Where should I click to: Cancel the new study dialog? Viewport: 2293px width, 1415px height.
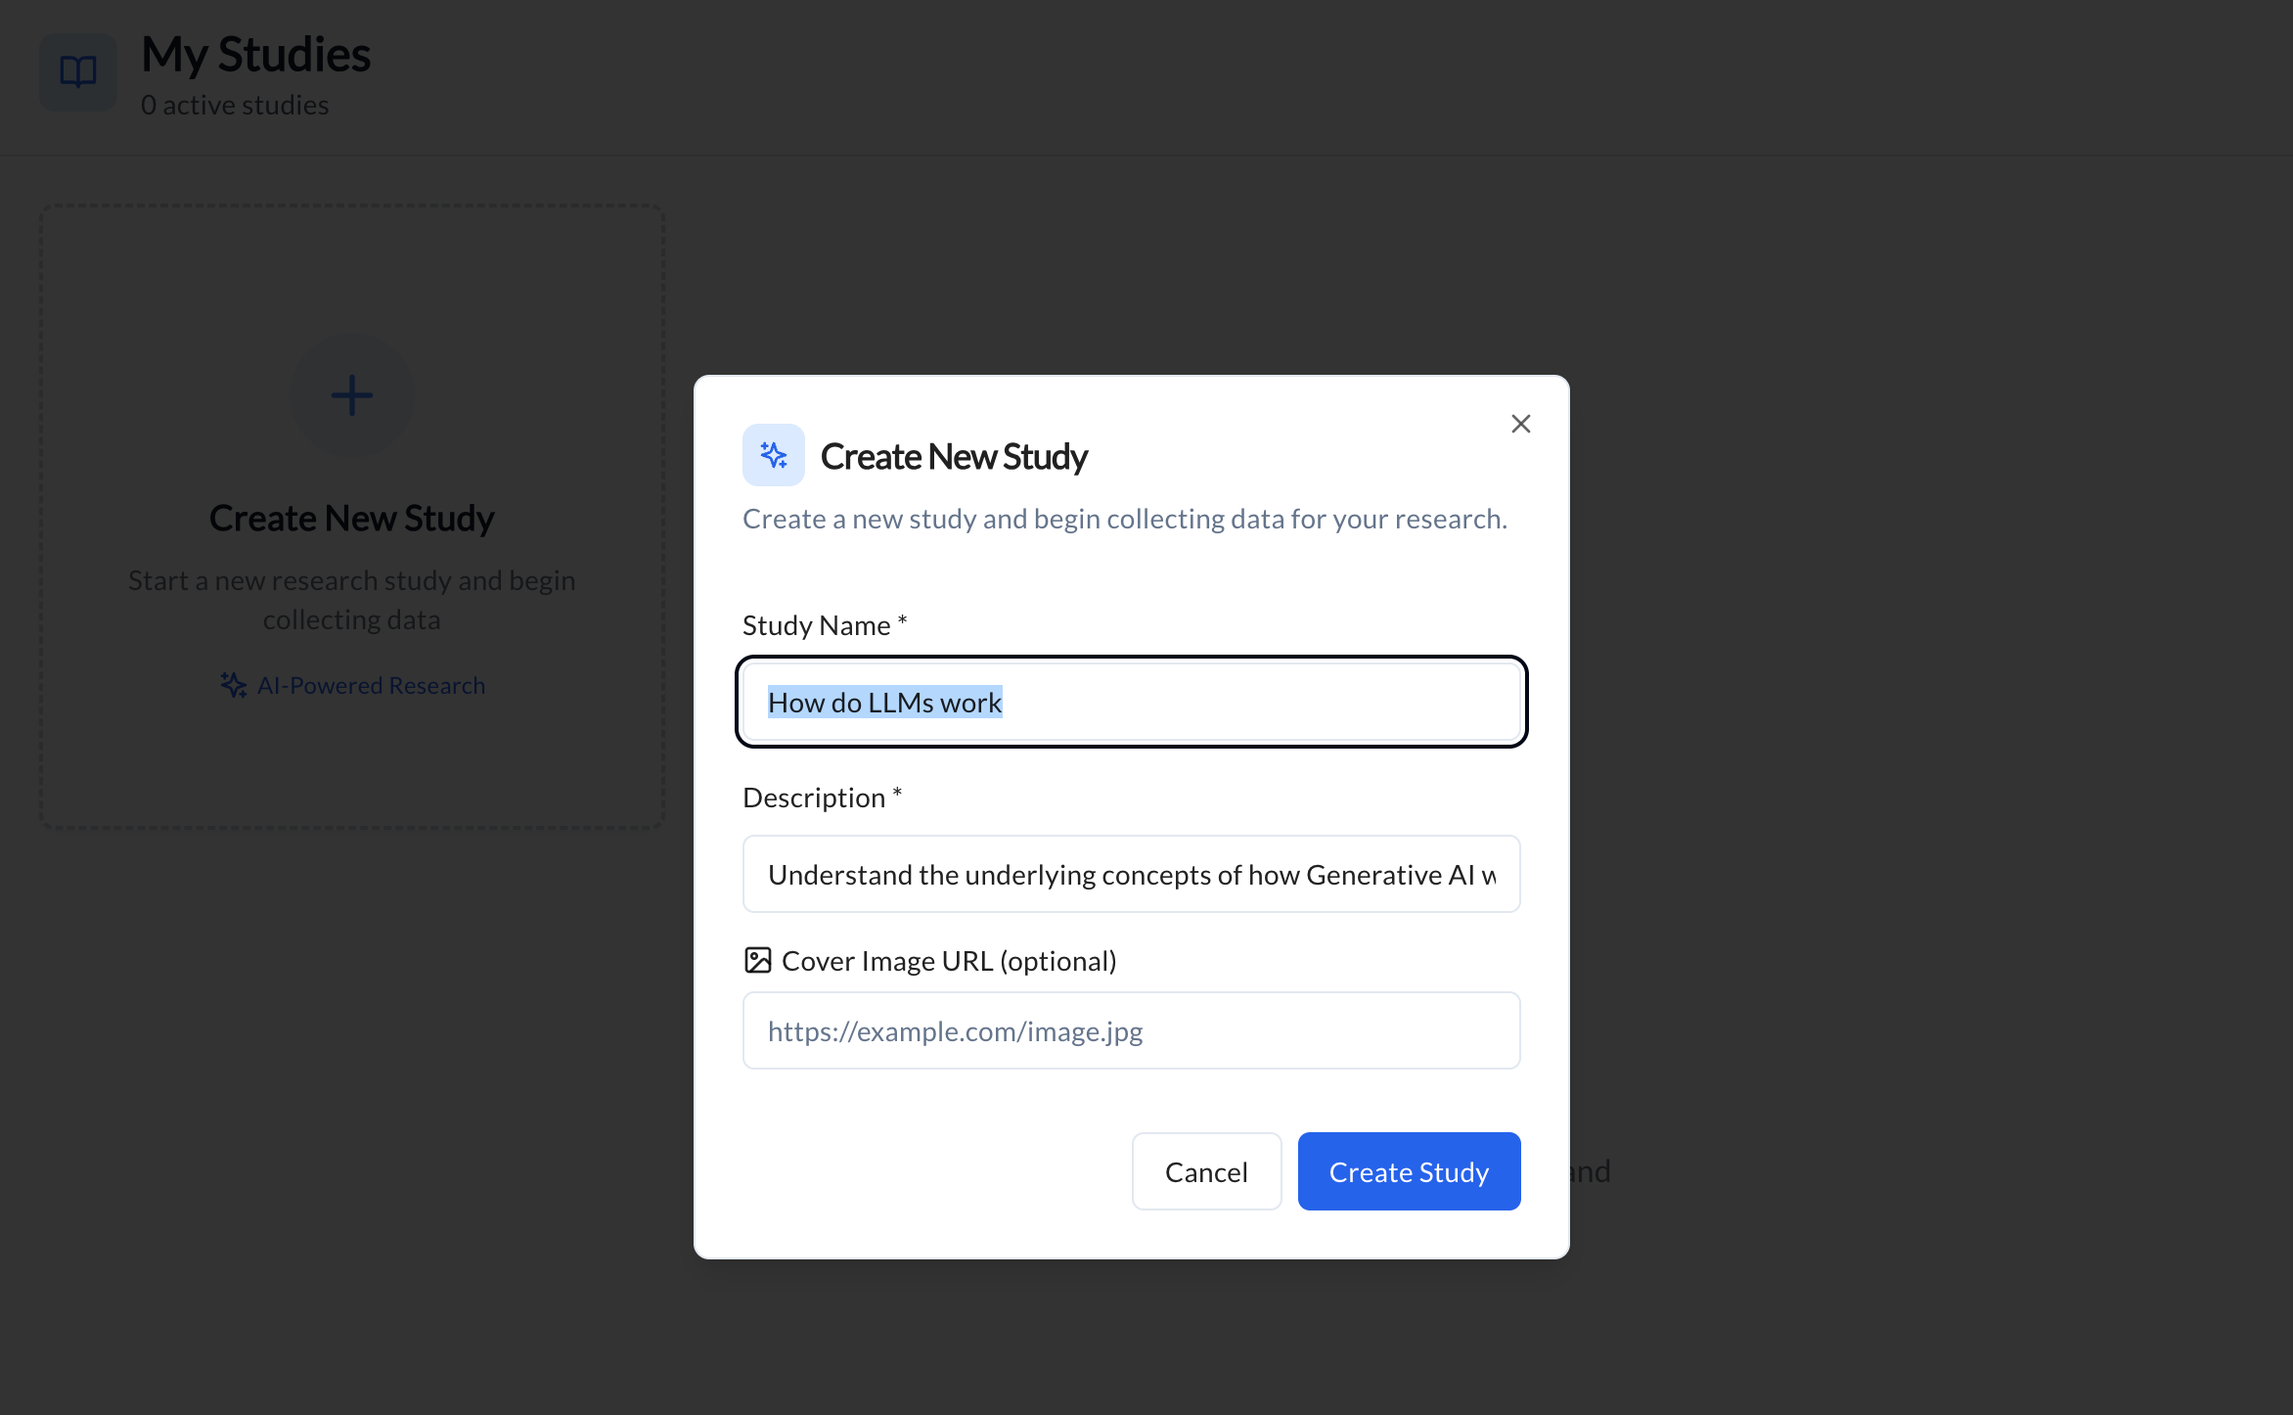click(1205, 1171)
